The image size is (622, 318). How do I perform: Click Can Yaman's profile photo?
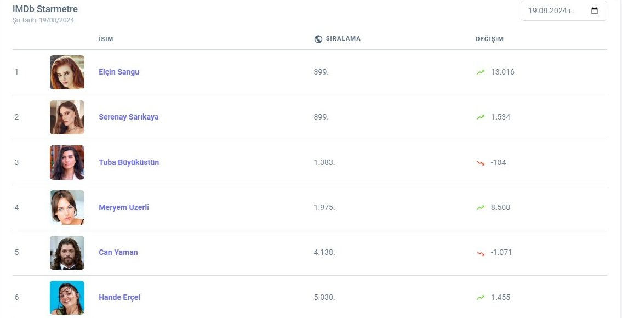(67, 253)
